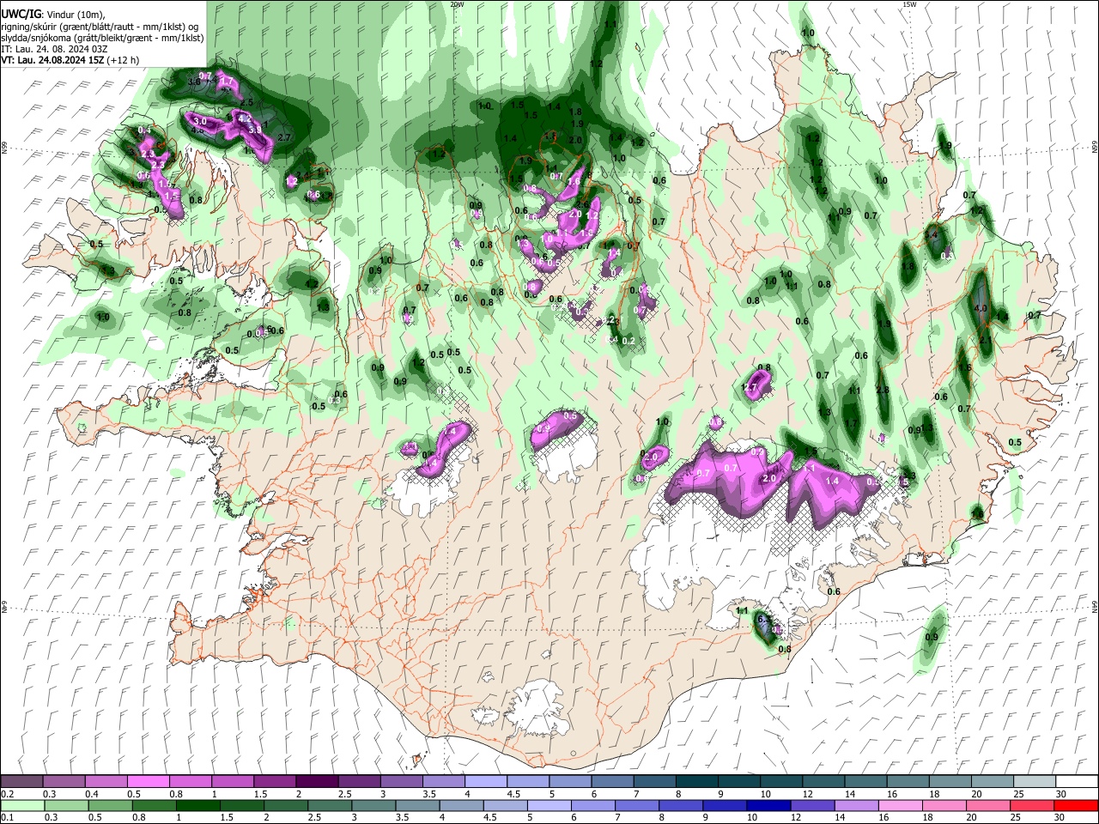Click the rain legend swatch labeled 7

click(636, 805)
